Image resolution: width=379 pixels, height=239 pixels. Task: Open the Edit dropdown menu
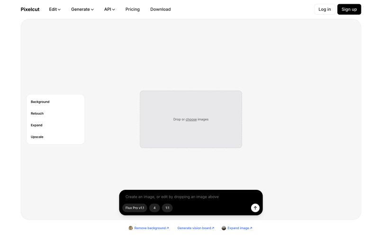tap(54, 9)
